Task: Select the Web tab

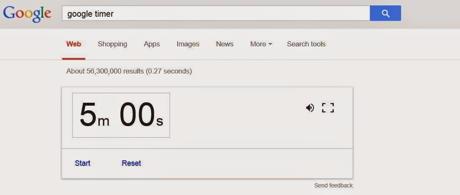Action: (74, 44)
